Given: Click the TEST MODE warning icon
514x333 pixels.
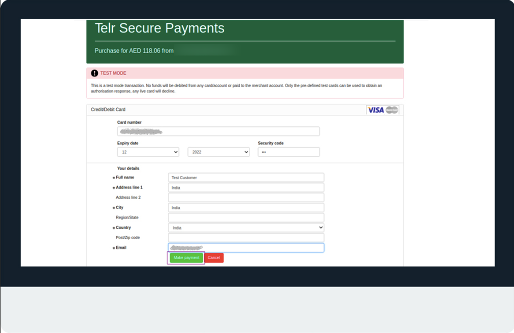Looking at the screenshot, I should (x=94, y=73).
